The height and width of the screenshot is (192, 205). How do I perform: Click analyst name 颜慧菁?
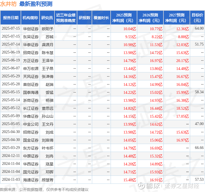[x=48, y=180]
